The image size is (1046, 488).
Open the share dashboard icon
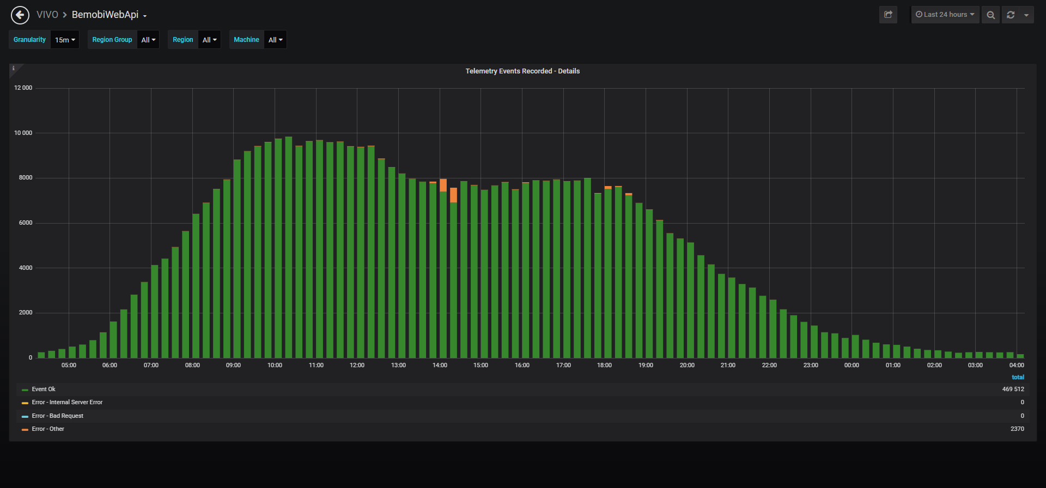(x=888, y=15)
